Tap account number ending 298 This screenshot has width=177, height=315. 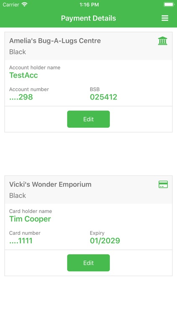21,97
